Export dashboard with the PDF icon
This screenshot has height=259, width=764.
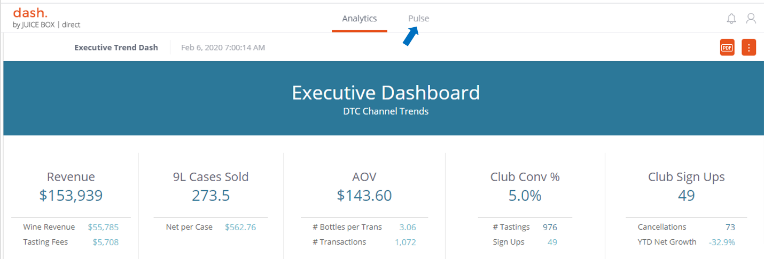727,47
